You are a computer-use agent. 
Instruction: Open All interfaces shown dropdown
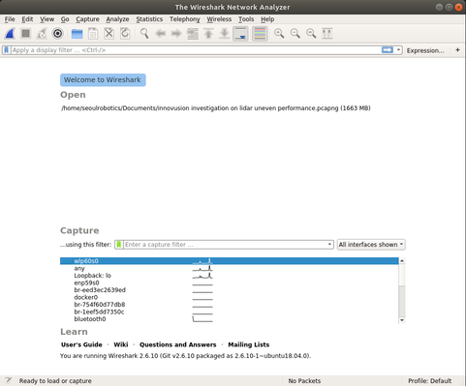click(371, 245)
